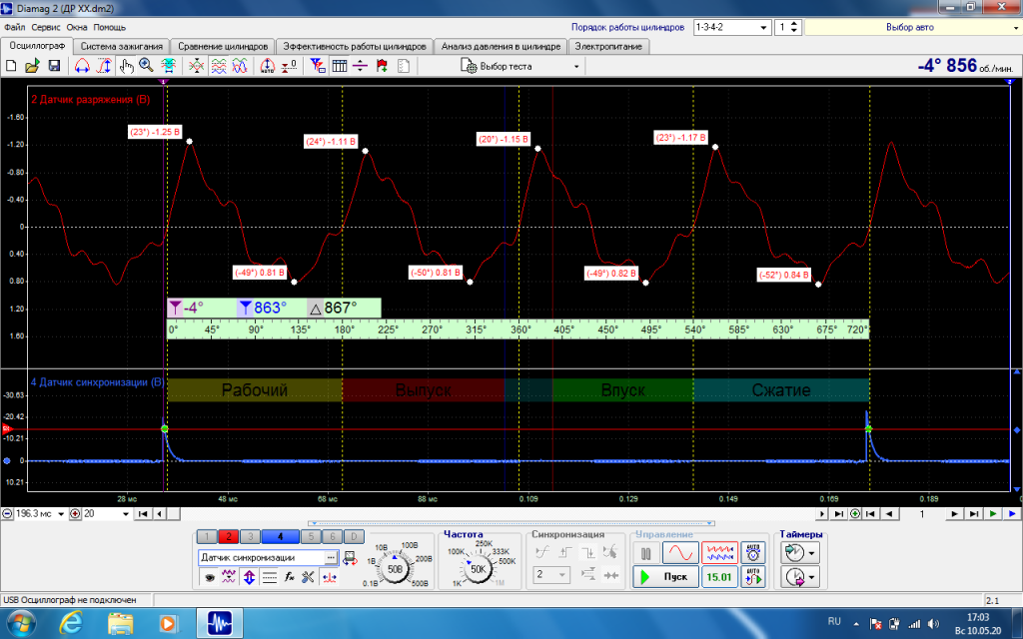Click the zero-level offset icon
The image size is (1023, 639).
289,66
